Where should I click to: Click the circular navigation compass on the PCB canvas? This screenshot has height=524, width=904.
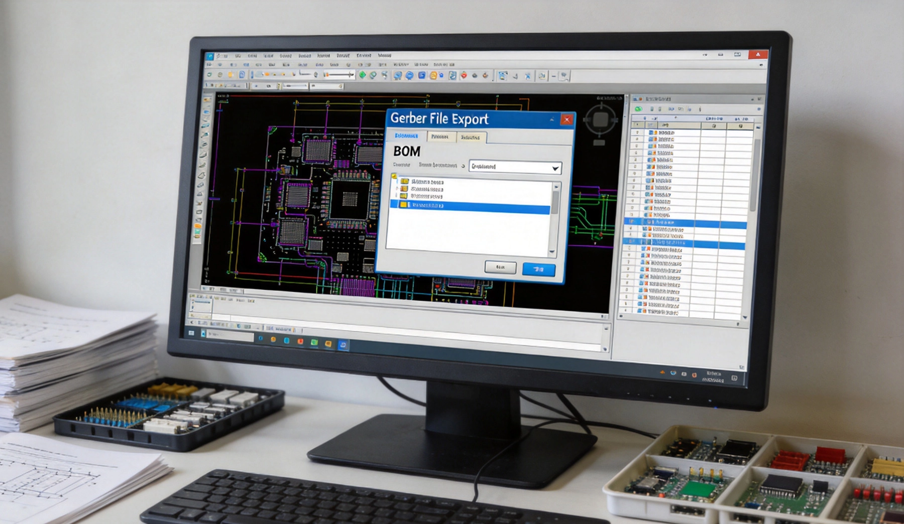click(x=600, y=119)
